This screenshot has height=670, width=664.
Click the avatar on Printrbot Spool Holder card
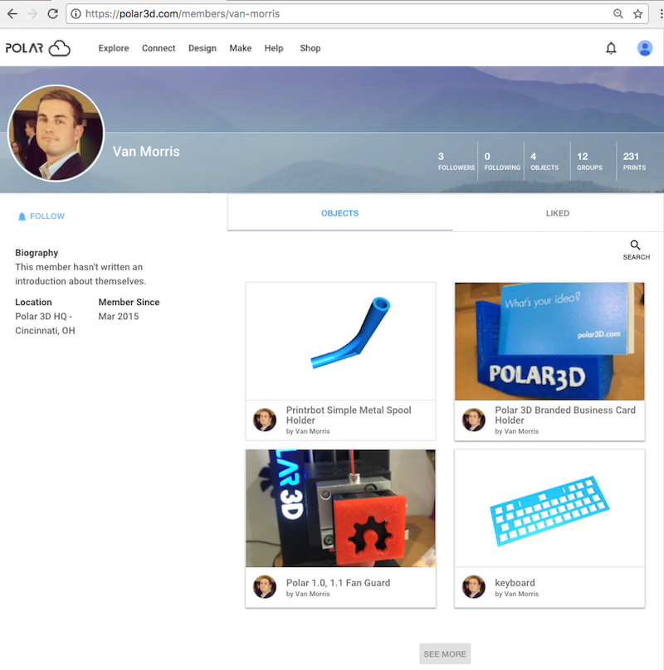pos(265,420)
